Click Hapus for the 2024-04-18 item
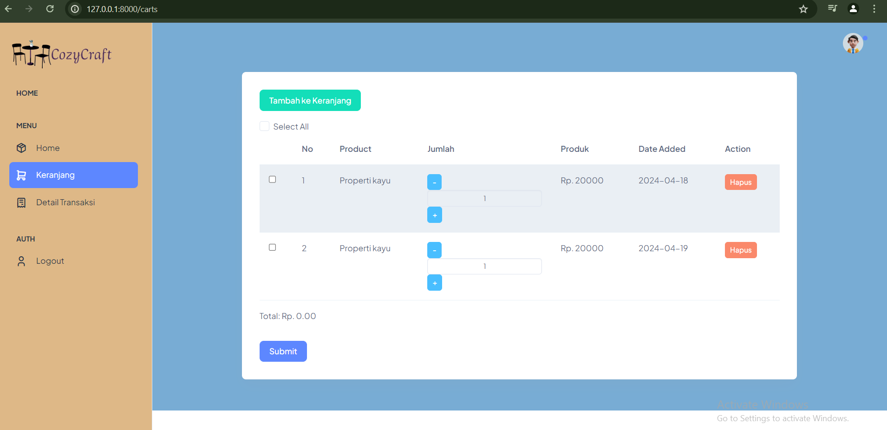Image resolution: width=887 pixels, height=430 pixels. pos(740,182)
